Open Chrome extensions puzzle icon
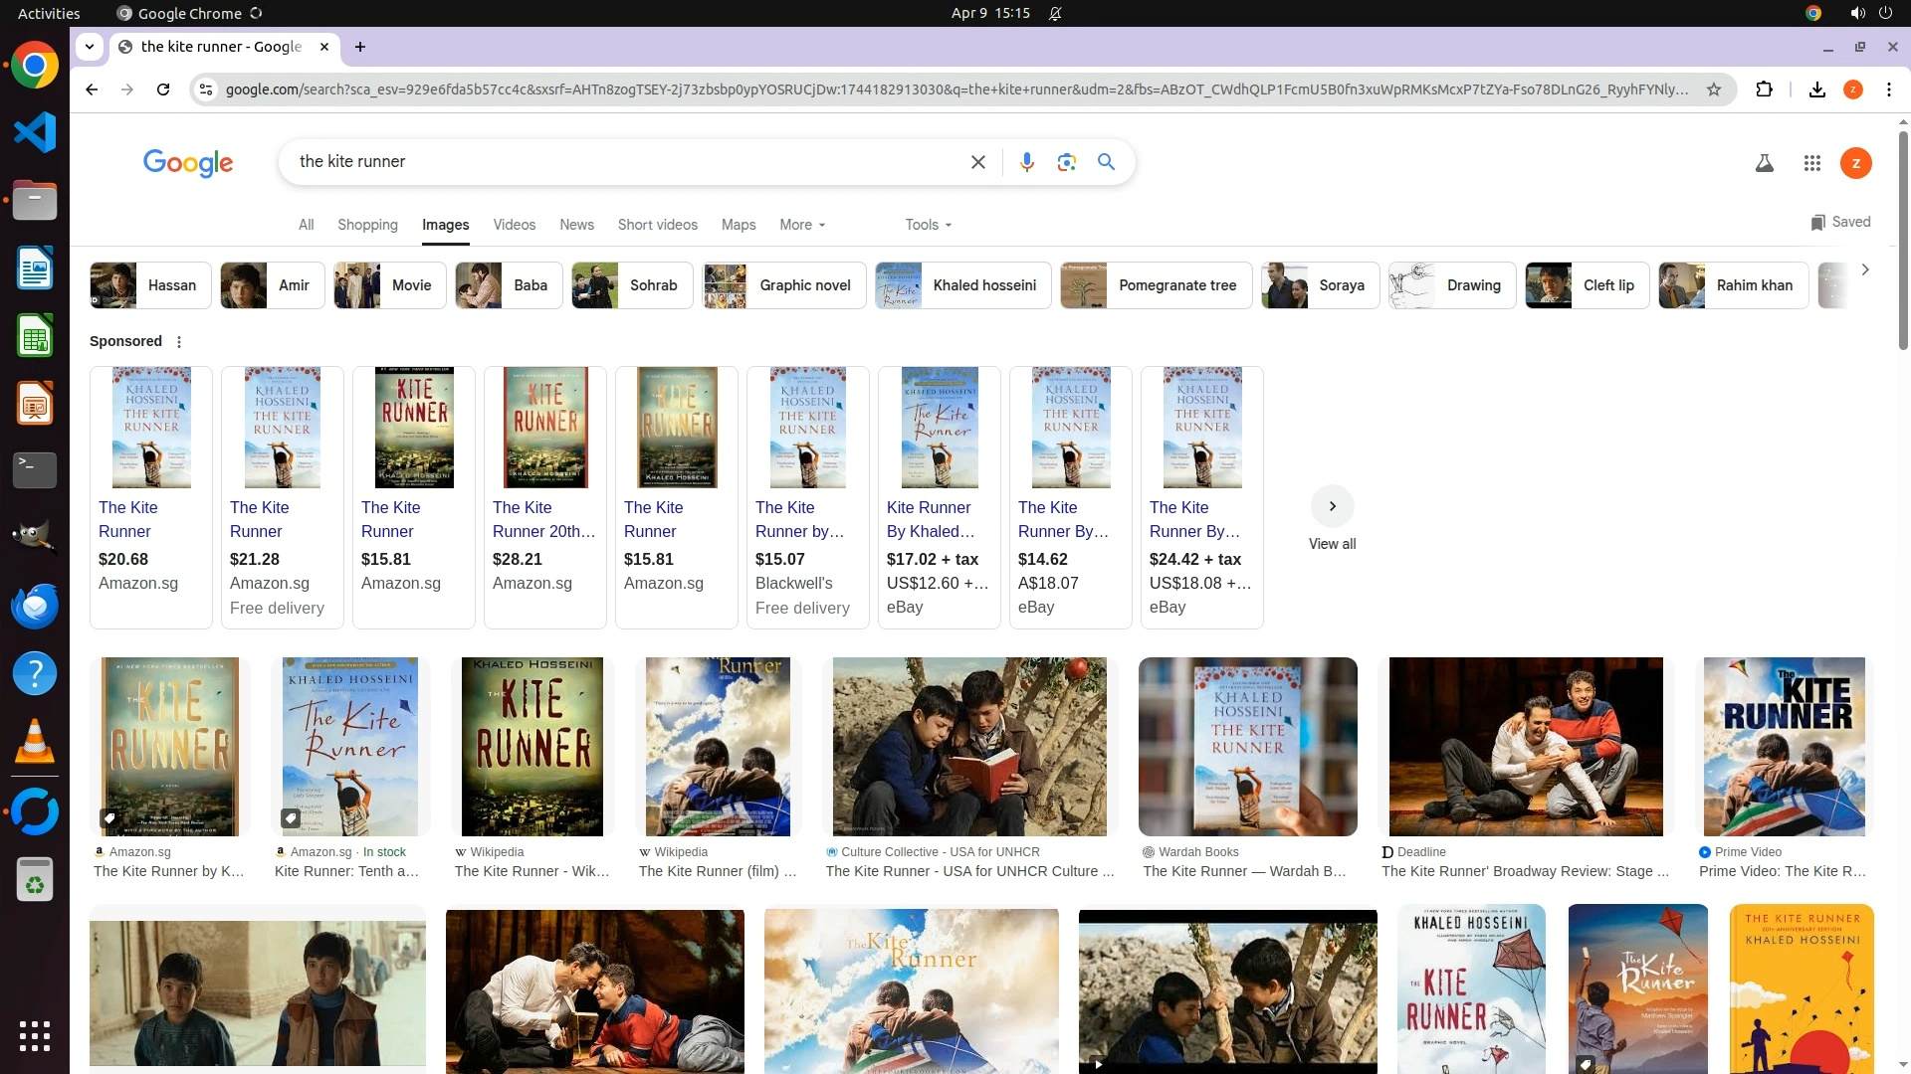 pyautogui.click(x=1764, y=89)
